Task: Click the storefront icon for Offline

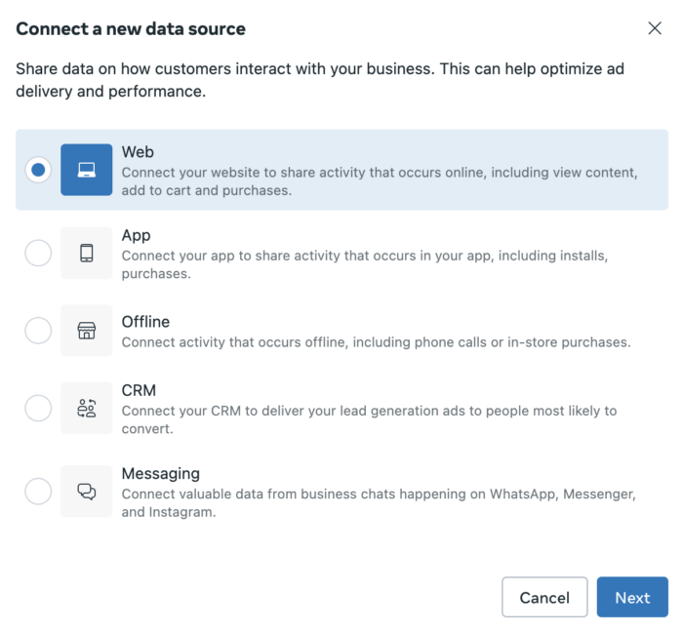Action: (x=86, y=331)
